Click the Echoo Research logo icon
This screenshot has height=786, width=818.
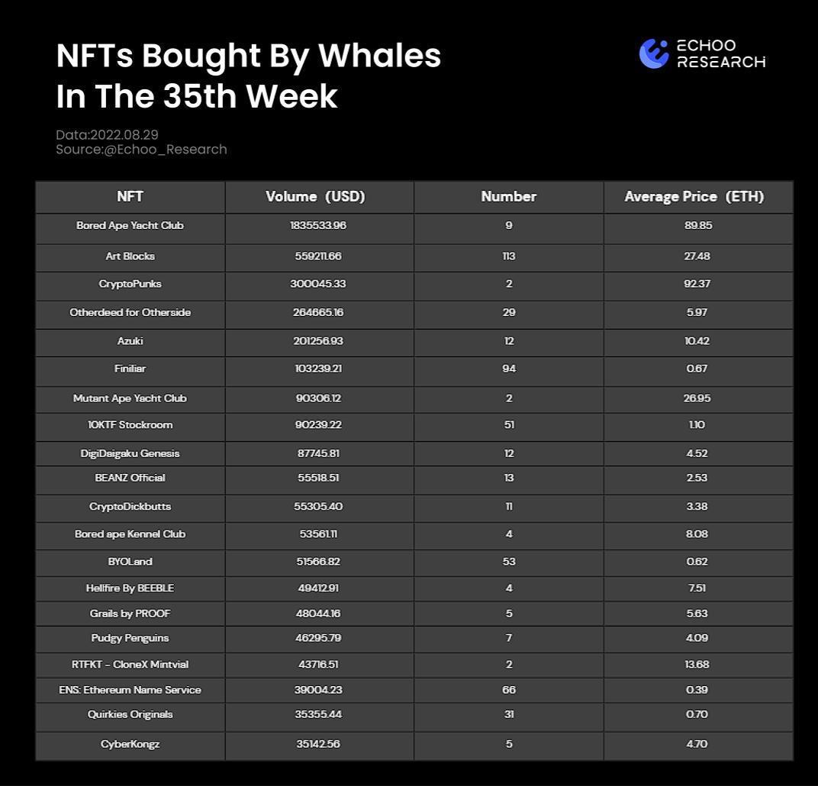pyautogui.click(x=654, y=53)
